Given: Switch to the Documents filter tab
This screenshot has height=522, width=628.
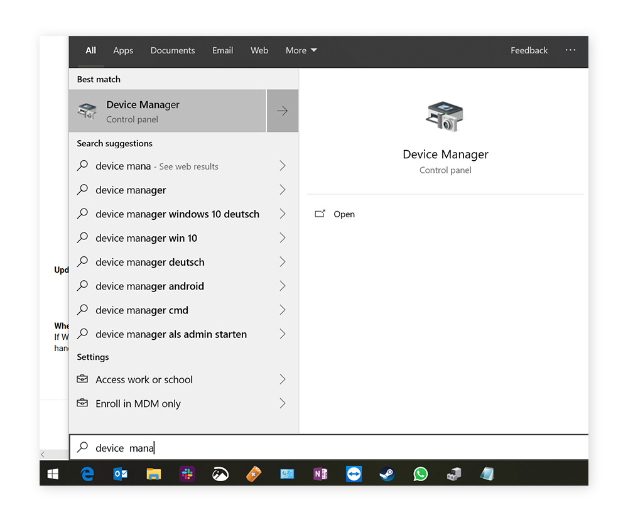Looking at the screenshot, I should pos(173,50).
